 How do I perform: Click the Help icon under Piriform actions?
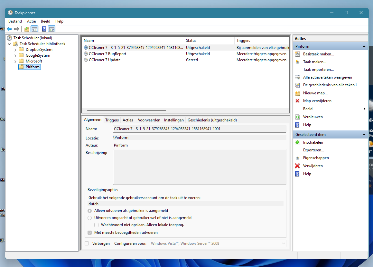coord(297,125)
